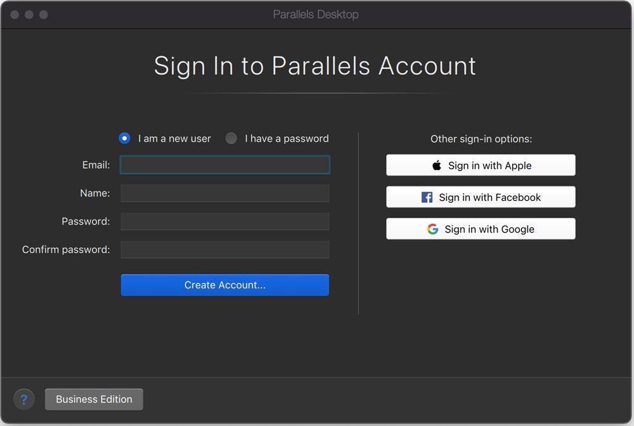Sign in with Facebook
The image size is (634, 426).
pyautogui.click(x=481, y=197)
